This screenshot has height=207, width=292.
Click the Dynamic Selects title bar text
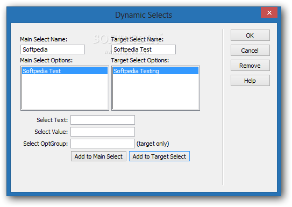pyautogui.click(x=144, y=15)
